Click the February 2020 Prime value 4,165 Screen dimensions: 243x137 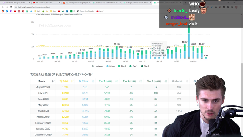click(x=85, y=123)
